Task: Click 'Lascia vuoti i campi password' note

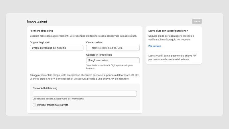Action: [172, 58]
